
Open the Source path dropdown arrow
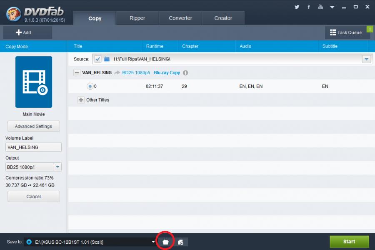(x=366, y=59)
